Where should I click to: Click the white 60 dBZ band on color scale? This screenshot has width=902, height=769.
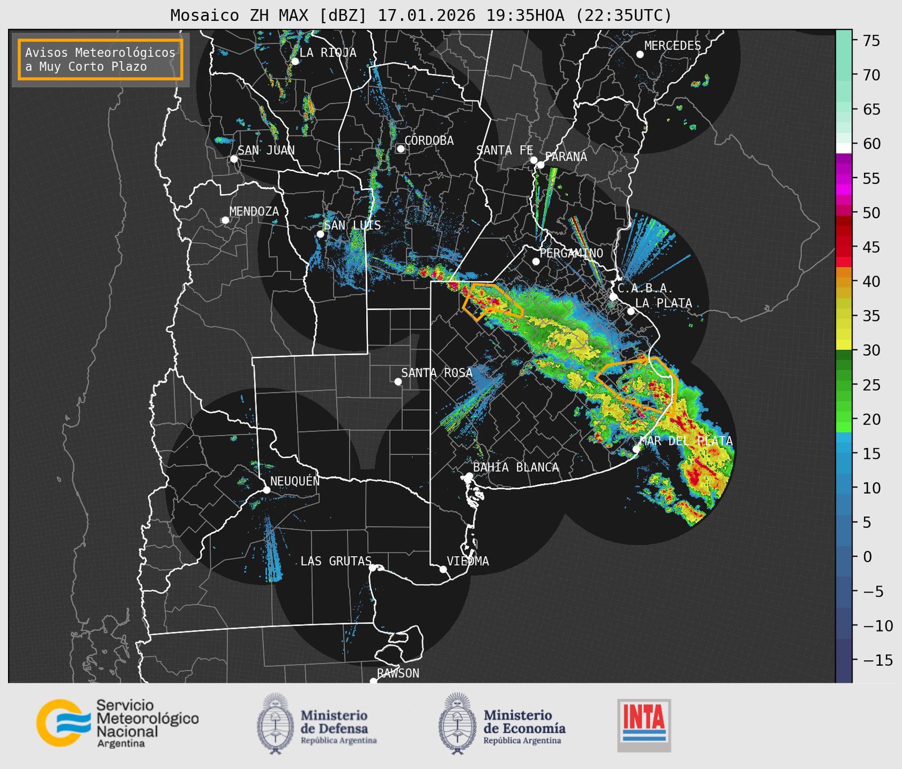[844, 148]
